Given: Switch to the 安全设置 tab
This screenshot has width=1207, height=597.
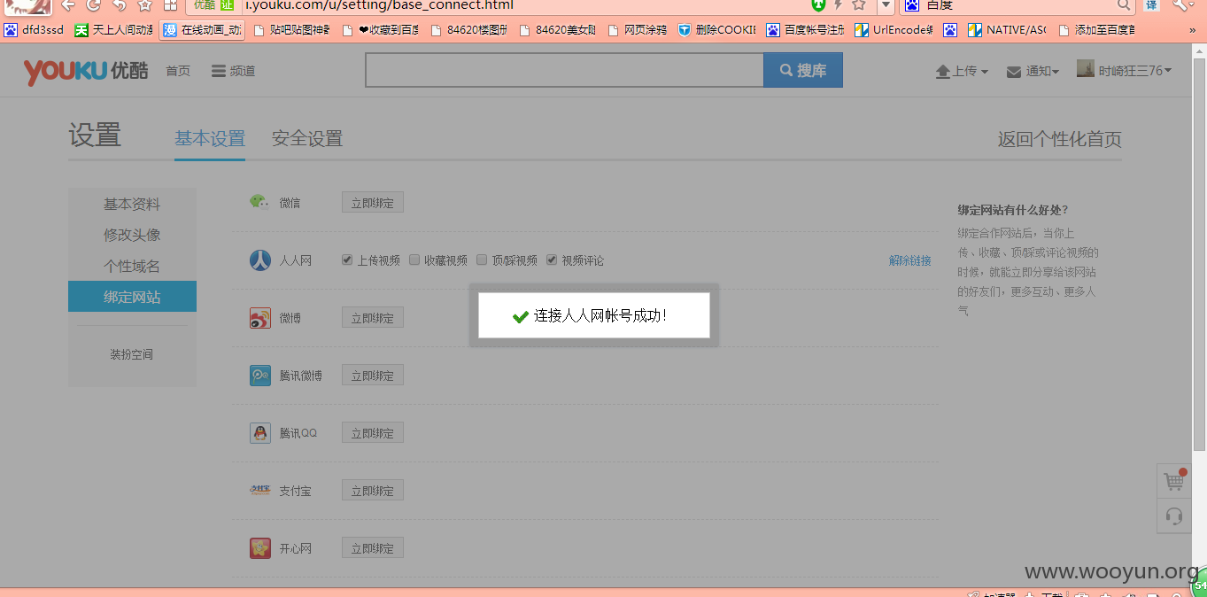Looking at the screenshot, I should pyautogui.click(x=307, y=139).
